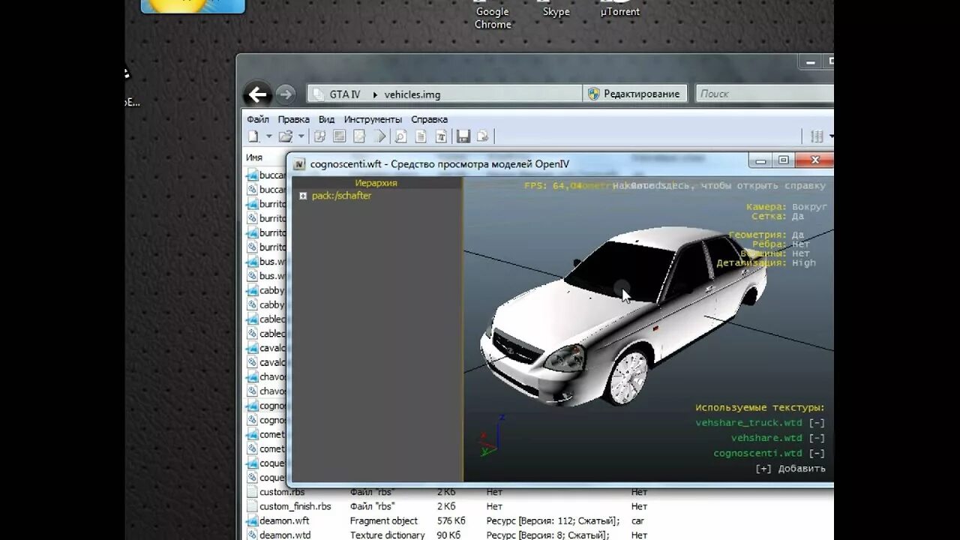Open Google Chrome desktop shortcut

[x=493, y=15]
